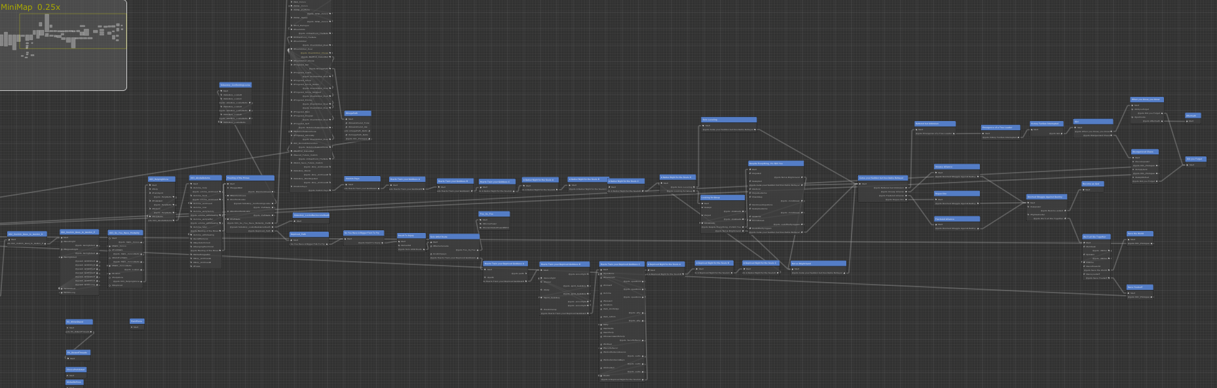Select the 'Rogue-like' node header
This screenshot has height=388, width=1217.
[x=957, y=194]
